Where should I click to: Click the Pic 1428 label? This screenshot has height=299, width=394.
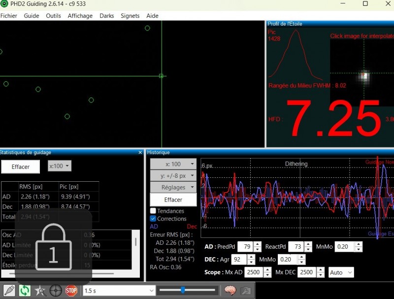coord(274,35)
